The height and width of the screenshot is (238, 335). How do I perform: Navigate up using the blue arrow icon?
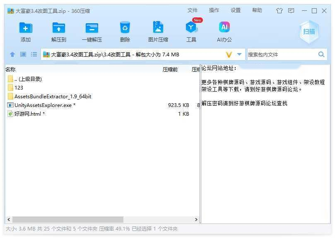click(x=12, y=54)
